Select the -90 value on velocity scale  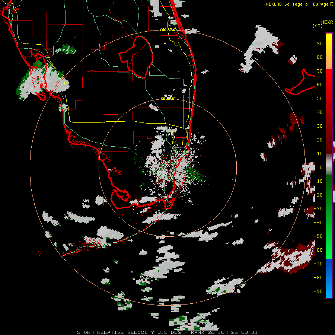[318, 291]
